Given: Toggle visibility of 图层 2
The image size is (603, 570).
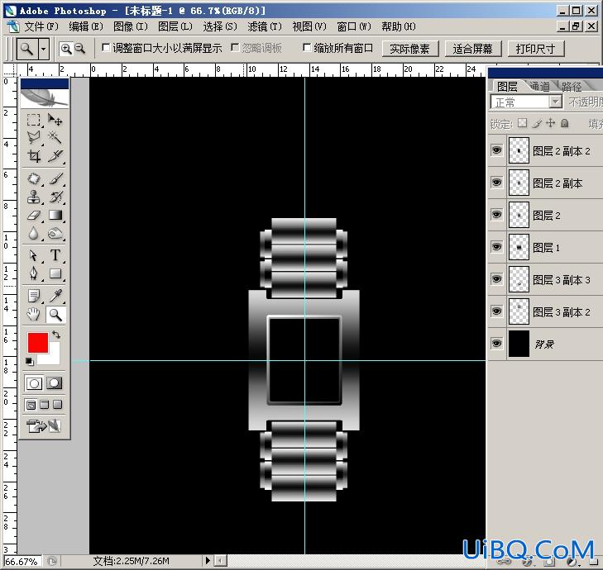Looking at the screenshot, I should pos(497,214).
